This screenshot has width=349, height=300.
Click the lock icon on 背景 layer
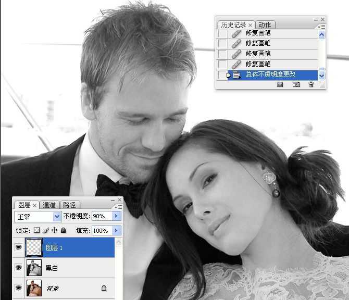pyautogui.click(x=104, y=288)
